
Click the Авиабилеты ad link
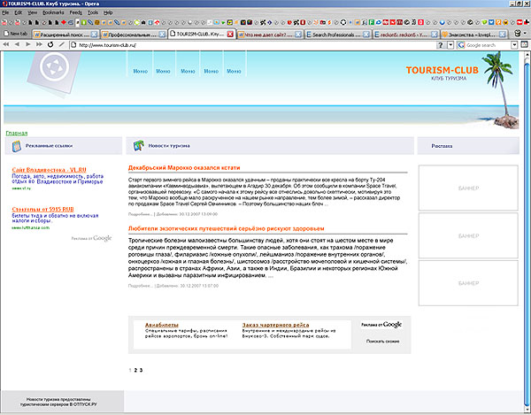(162, 325)
